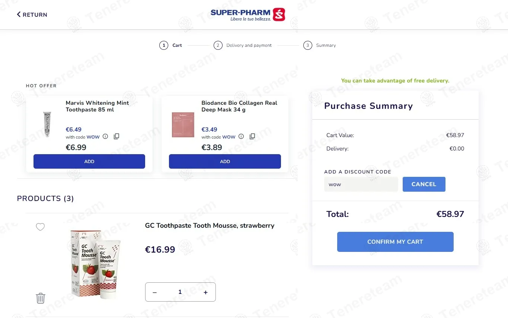508x318 pixels.
Task: Open info icon for Marvis toothpaste code
Action: pyautogui.click(x=105, y=136)
